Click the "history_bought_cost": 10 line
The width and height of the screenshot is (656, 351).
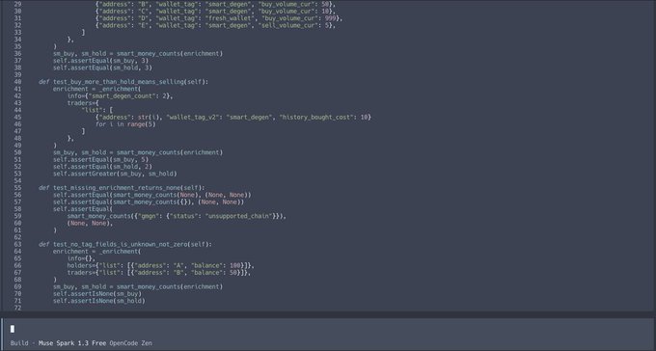tap(233, 117)
